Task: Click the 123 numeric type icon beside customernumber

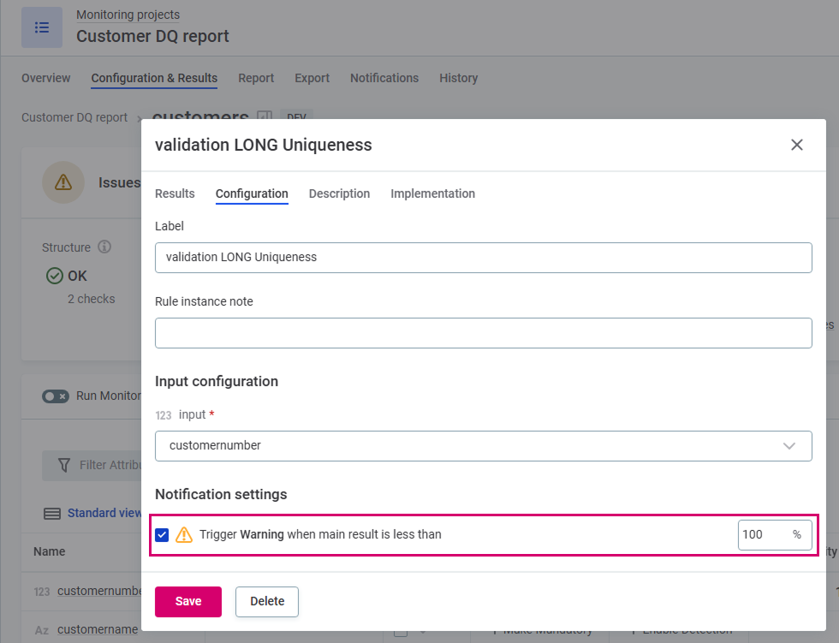Action: point(42,590)
